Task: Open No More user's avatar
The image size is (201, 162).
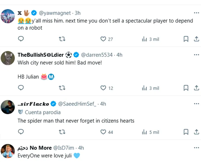Action: tap(8, 151)
